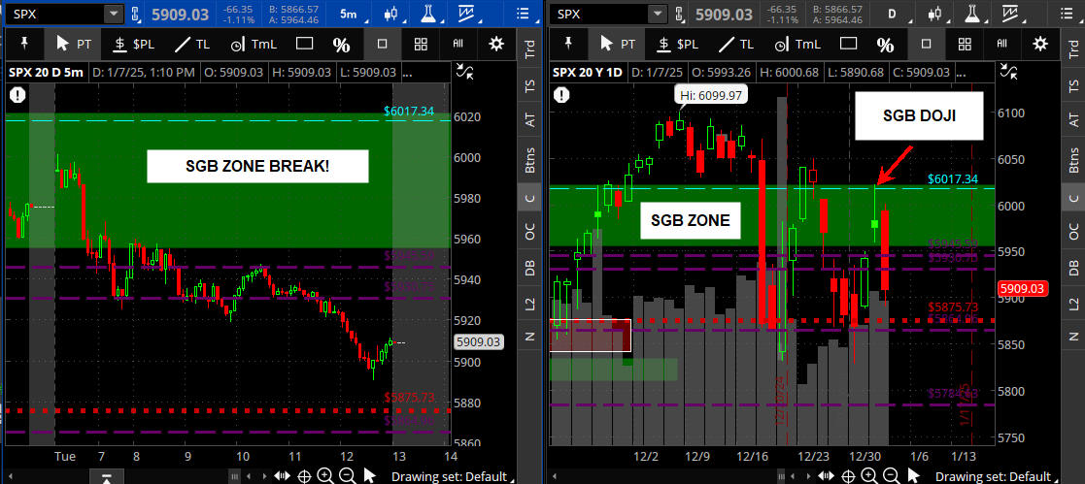Open the D timeframe selector in right chart
Viewport: 1085px width, 484px height.
892,14
